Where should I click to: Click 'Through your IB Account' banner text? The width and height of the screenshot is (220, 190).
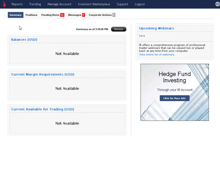(x=175, y=90)
